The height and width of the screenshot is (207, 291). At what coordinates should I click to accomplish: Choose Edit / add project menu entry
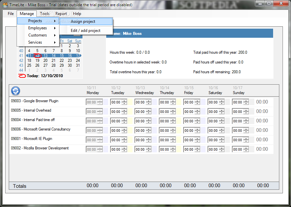click(x=86, y=31)
